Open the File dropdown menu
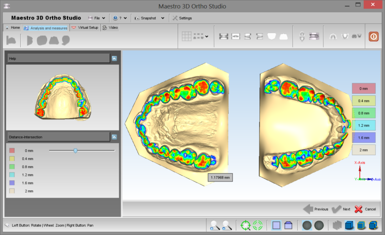 coord(97,18)
